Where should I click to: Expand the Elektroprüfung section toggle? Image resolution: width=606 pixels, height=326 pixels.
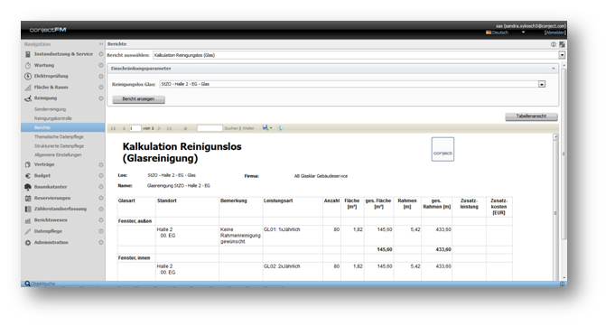point(101,77)
